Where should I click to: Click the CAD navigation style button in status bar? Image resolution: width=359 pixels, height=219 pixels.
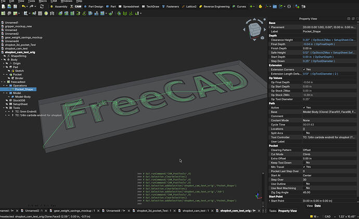(x=327, y=216)
